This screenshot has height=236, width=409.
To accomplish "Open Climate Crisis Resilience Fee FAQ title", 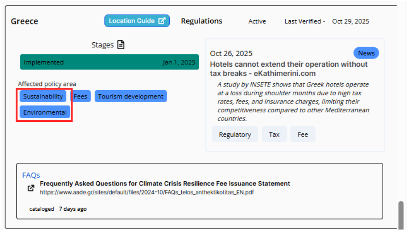I will point(165,184).
